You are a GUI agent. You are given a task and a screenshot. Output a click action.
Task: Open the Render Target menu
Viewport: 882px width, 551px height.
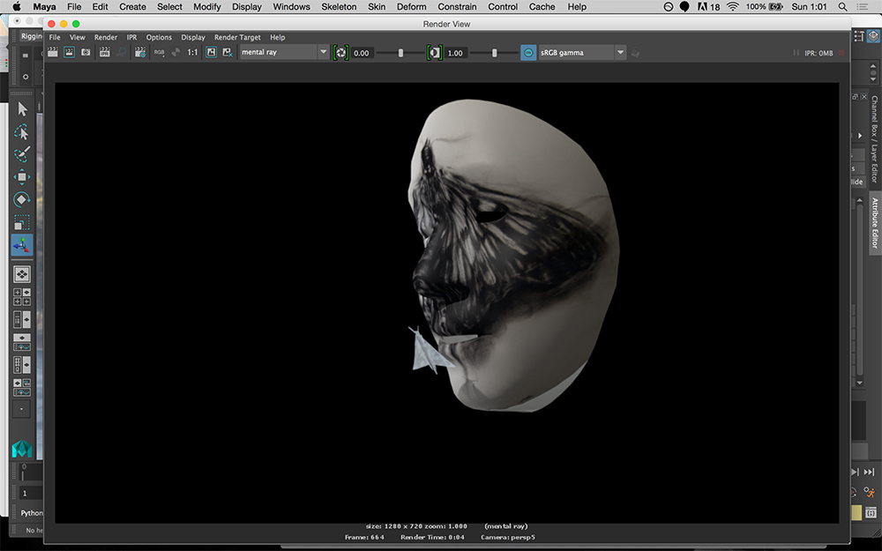[x=237, y=38]
